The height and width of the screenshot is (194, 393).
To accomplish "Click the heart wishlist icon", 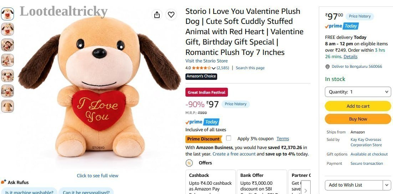I will coord(171,15).
